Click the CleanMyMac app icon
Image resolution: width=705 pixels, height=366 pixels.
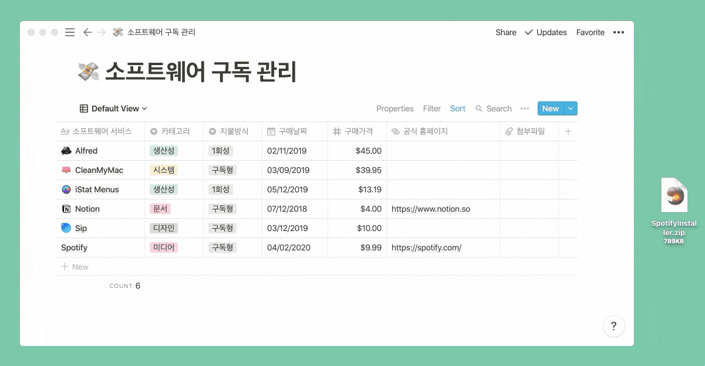click(x=66, y=170)
